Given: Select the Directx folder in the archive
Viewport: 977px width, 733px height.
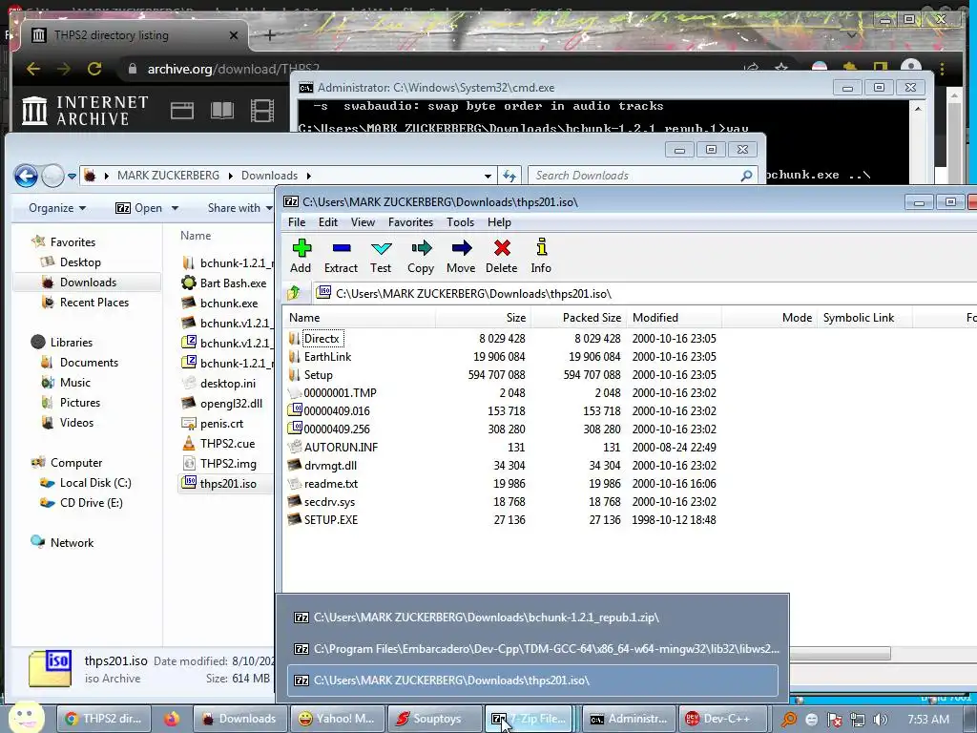Looking at the screenshot, I should pyautogui.click(x=322, y=339).
